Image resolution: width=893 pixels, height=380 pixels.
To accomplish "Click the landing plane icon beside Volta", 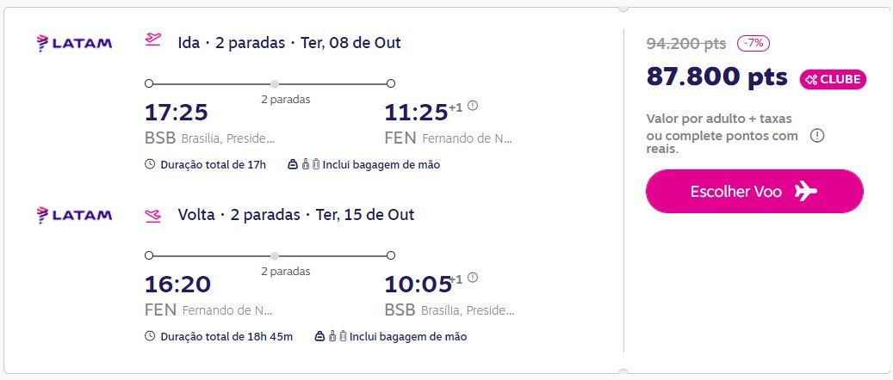I will [152, 216].
